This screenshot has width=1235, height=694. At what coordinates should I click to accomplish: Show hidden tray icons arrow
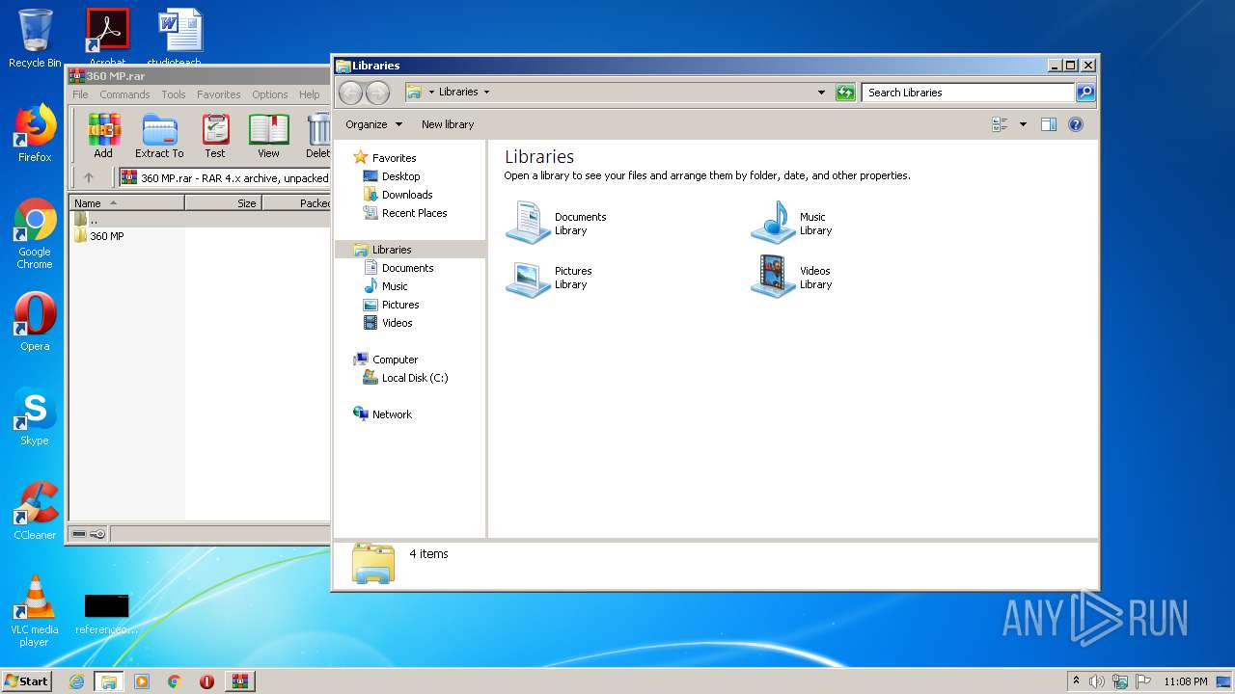(x=1076, y=681)
